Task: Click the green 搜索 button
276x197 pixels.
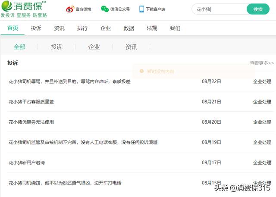Action: click(258, 9)
